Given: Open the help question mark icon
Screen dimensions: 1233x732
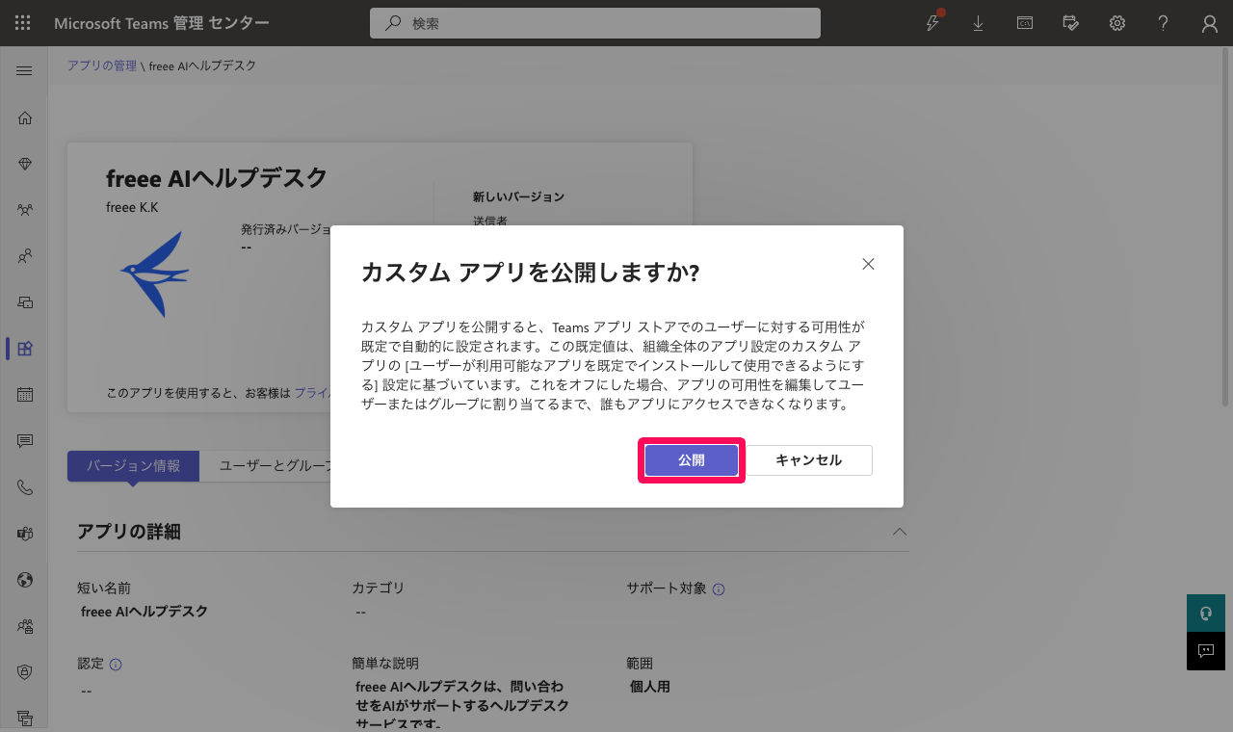Looking at the screenshot, I should tap(1164, 23).
